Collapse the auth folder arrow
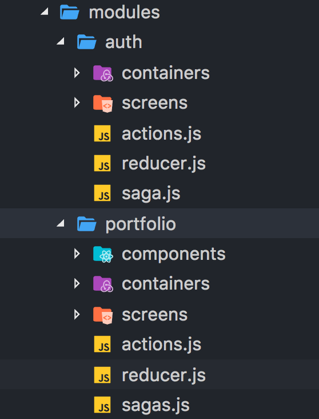Viewport: 319px width, 419px height. [x=61, y=41]
